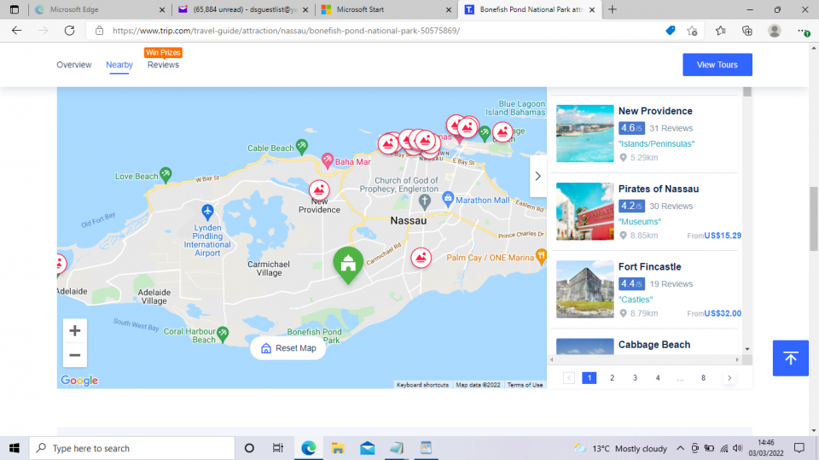Go to page 3 of results

pos(635,378)
